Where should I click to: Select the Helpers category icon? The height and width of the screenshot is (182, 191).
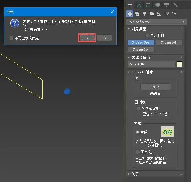click(159, 14)
